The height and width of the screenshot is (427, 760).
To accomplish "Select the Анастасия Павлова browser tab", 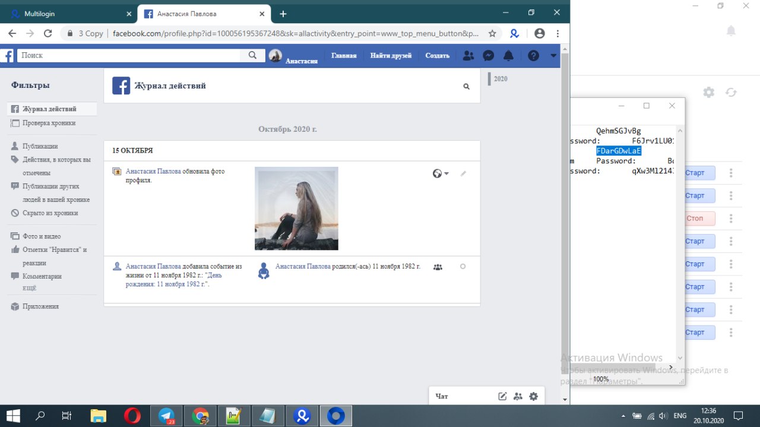I will click(204, 14).
